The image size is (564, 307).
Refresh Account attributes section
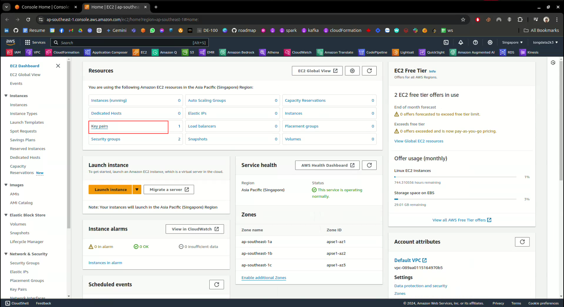[522, 242]
